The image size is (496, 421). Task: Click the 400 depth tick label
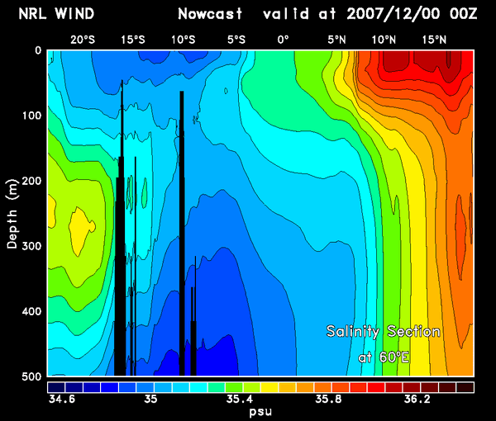coord(31,311)
